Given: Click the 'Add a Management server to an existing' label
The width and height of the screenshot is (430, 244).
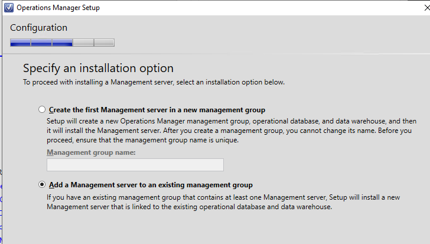Looking at the screenshot, I should click(x=151, y=185).
